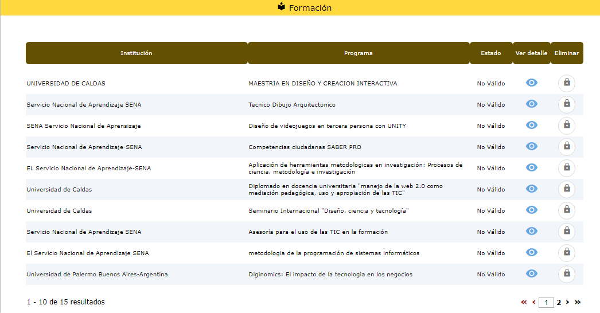
Task: View details of Maestria en Diseño y Creacion Interactiva
Action: 532,83
